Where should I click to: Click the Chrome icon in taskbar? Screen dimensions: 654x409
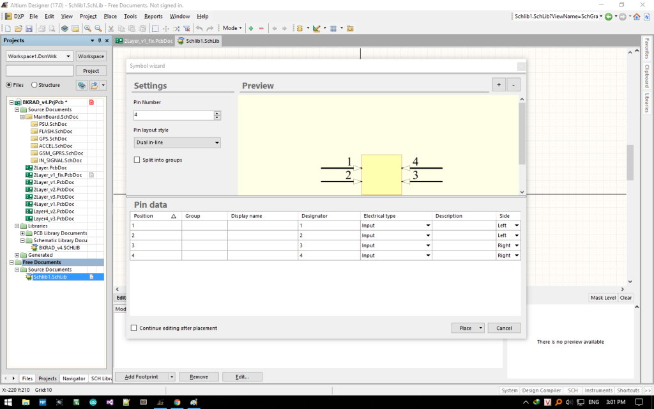[177, 402]
